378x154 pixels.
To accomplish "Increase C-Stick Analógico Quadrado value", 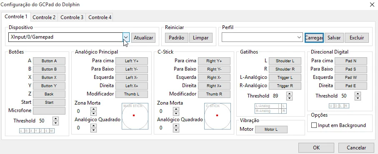I will 176,126.
